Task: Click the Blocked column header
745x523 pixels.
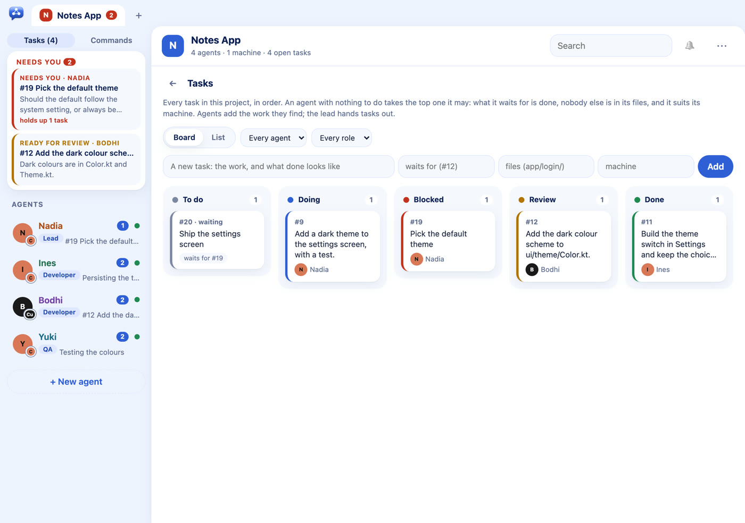Action: coord(448,200)
